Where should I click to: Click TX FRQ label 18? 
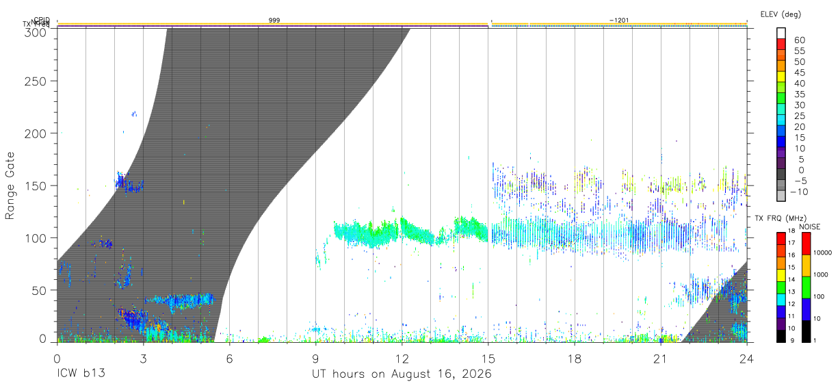tap(791, 231)
